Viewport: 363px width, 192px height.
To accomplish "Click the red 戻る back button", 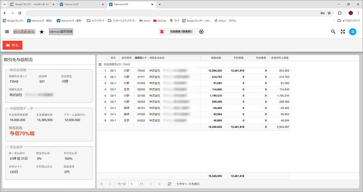I will 12,45.
